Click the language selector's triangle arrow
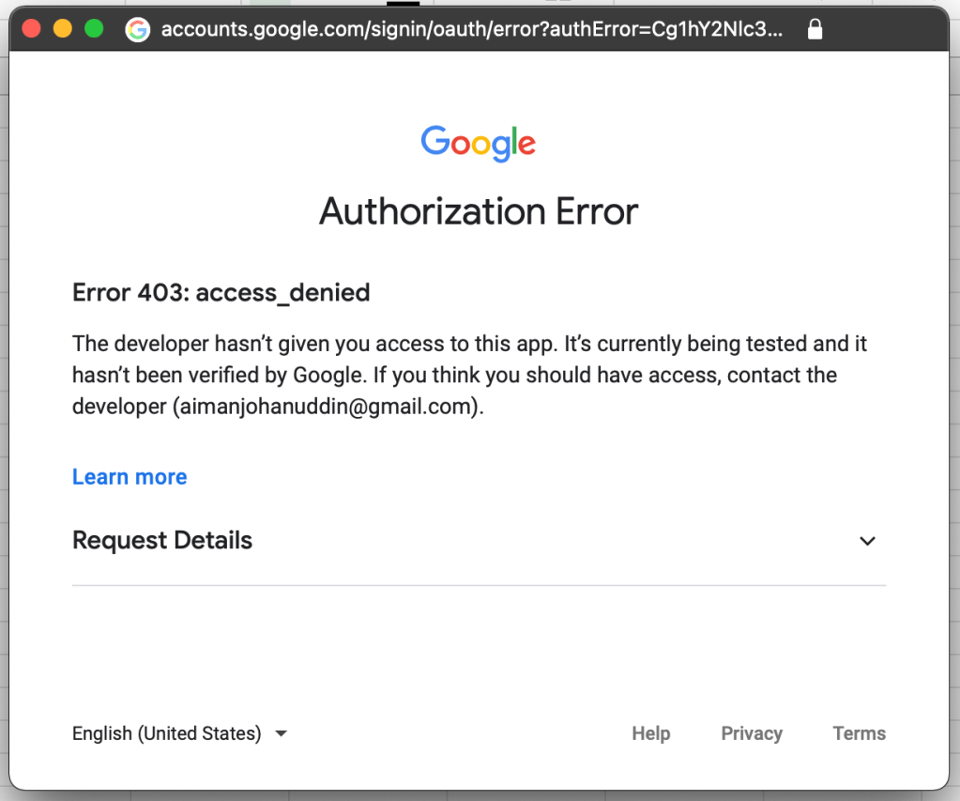This screenshot has width=960, height=801. pyautogui.click(x=281, y=733)
